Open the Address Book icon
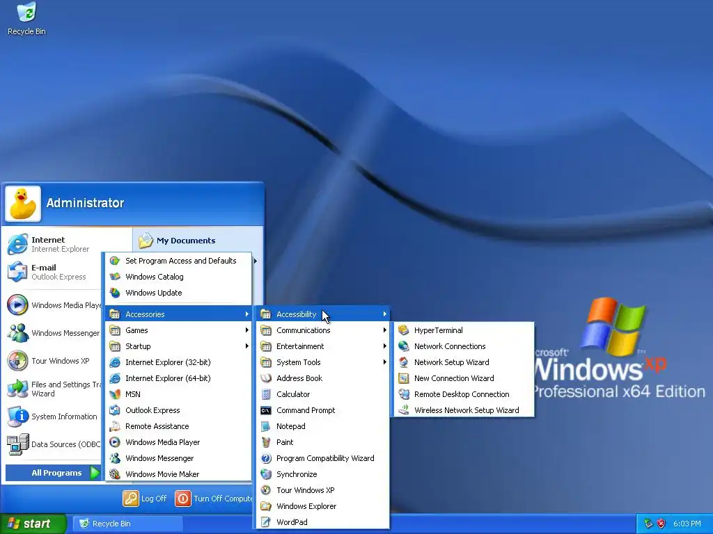The image size is (713, 534). pos(266,378)
